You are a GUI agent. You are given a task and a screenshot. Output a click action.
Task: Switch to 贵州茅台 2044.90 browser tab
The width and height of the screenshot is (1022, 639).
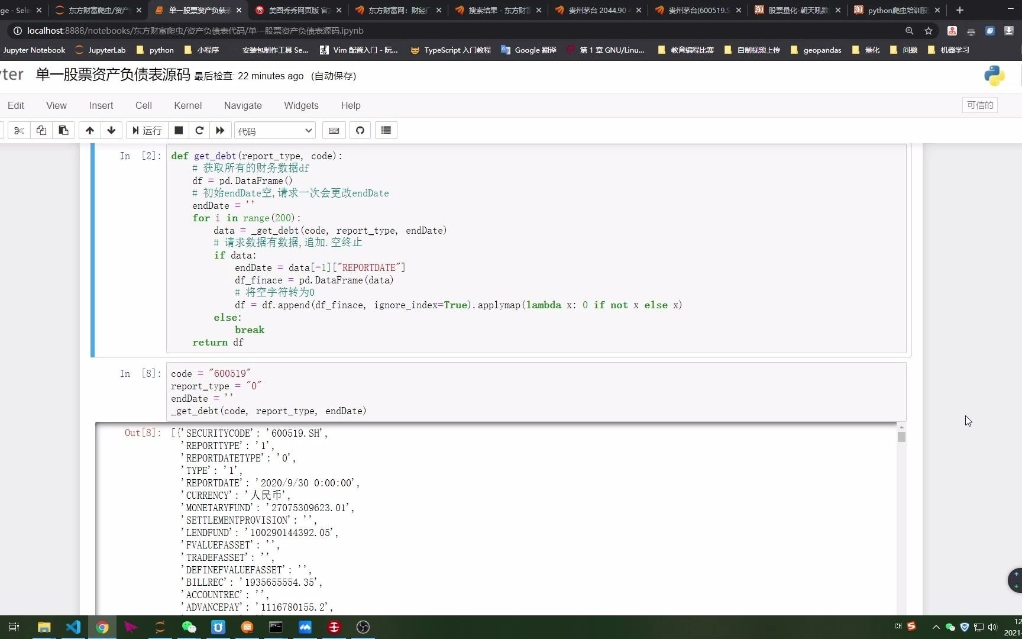coord(599,10)
